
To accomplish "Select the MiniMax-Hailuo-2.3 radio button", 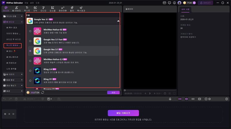I will [30, 61].
